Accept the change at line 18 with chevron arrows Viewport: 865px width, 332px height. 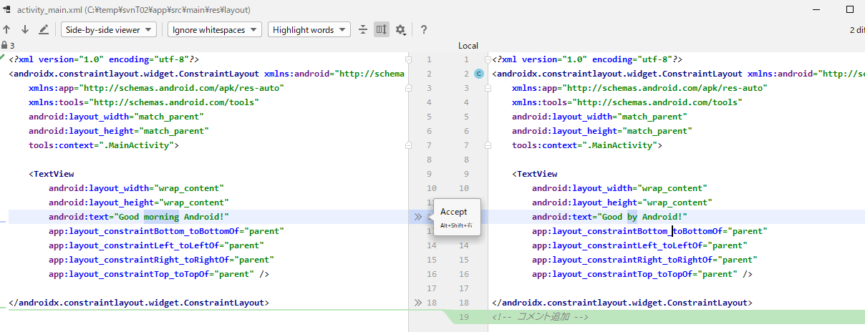418,303
